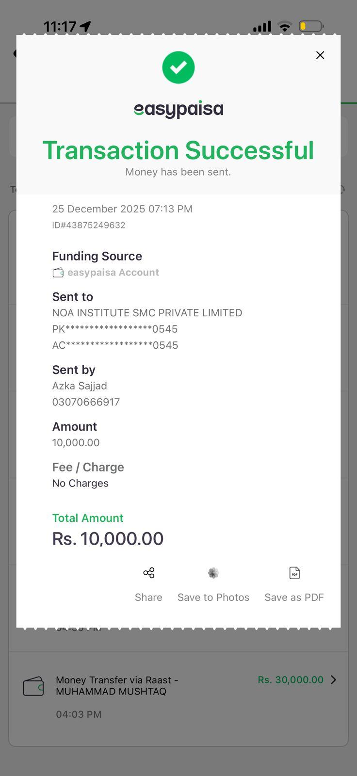Viewport: 357px width, 776px height.
Task: Open Money Transfer via Raast transaction entry
Action: pyautogui.click(x=117, y=686)
